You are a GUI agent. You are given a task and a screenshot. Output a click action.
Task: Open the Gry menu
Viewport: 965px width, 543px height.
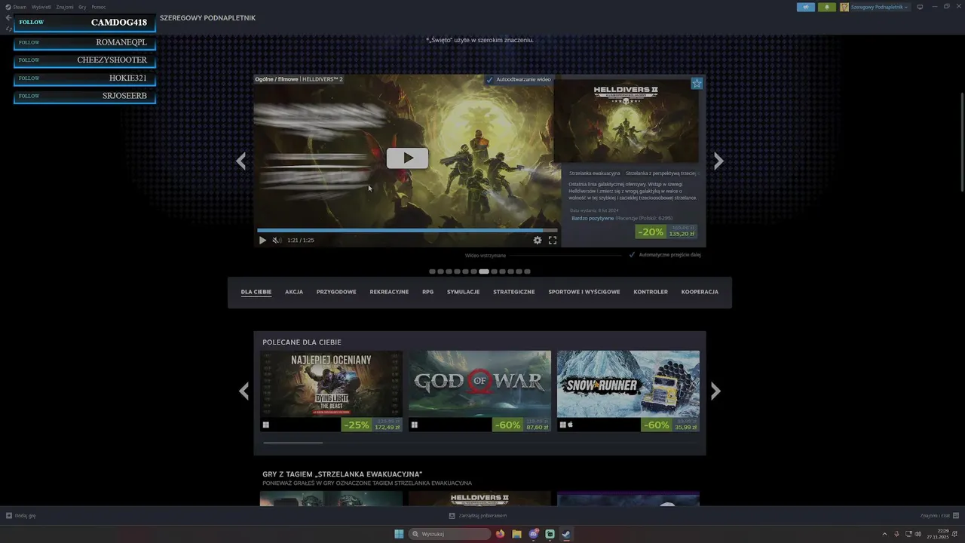click(82, 7)
